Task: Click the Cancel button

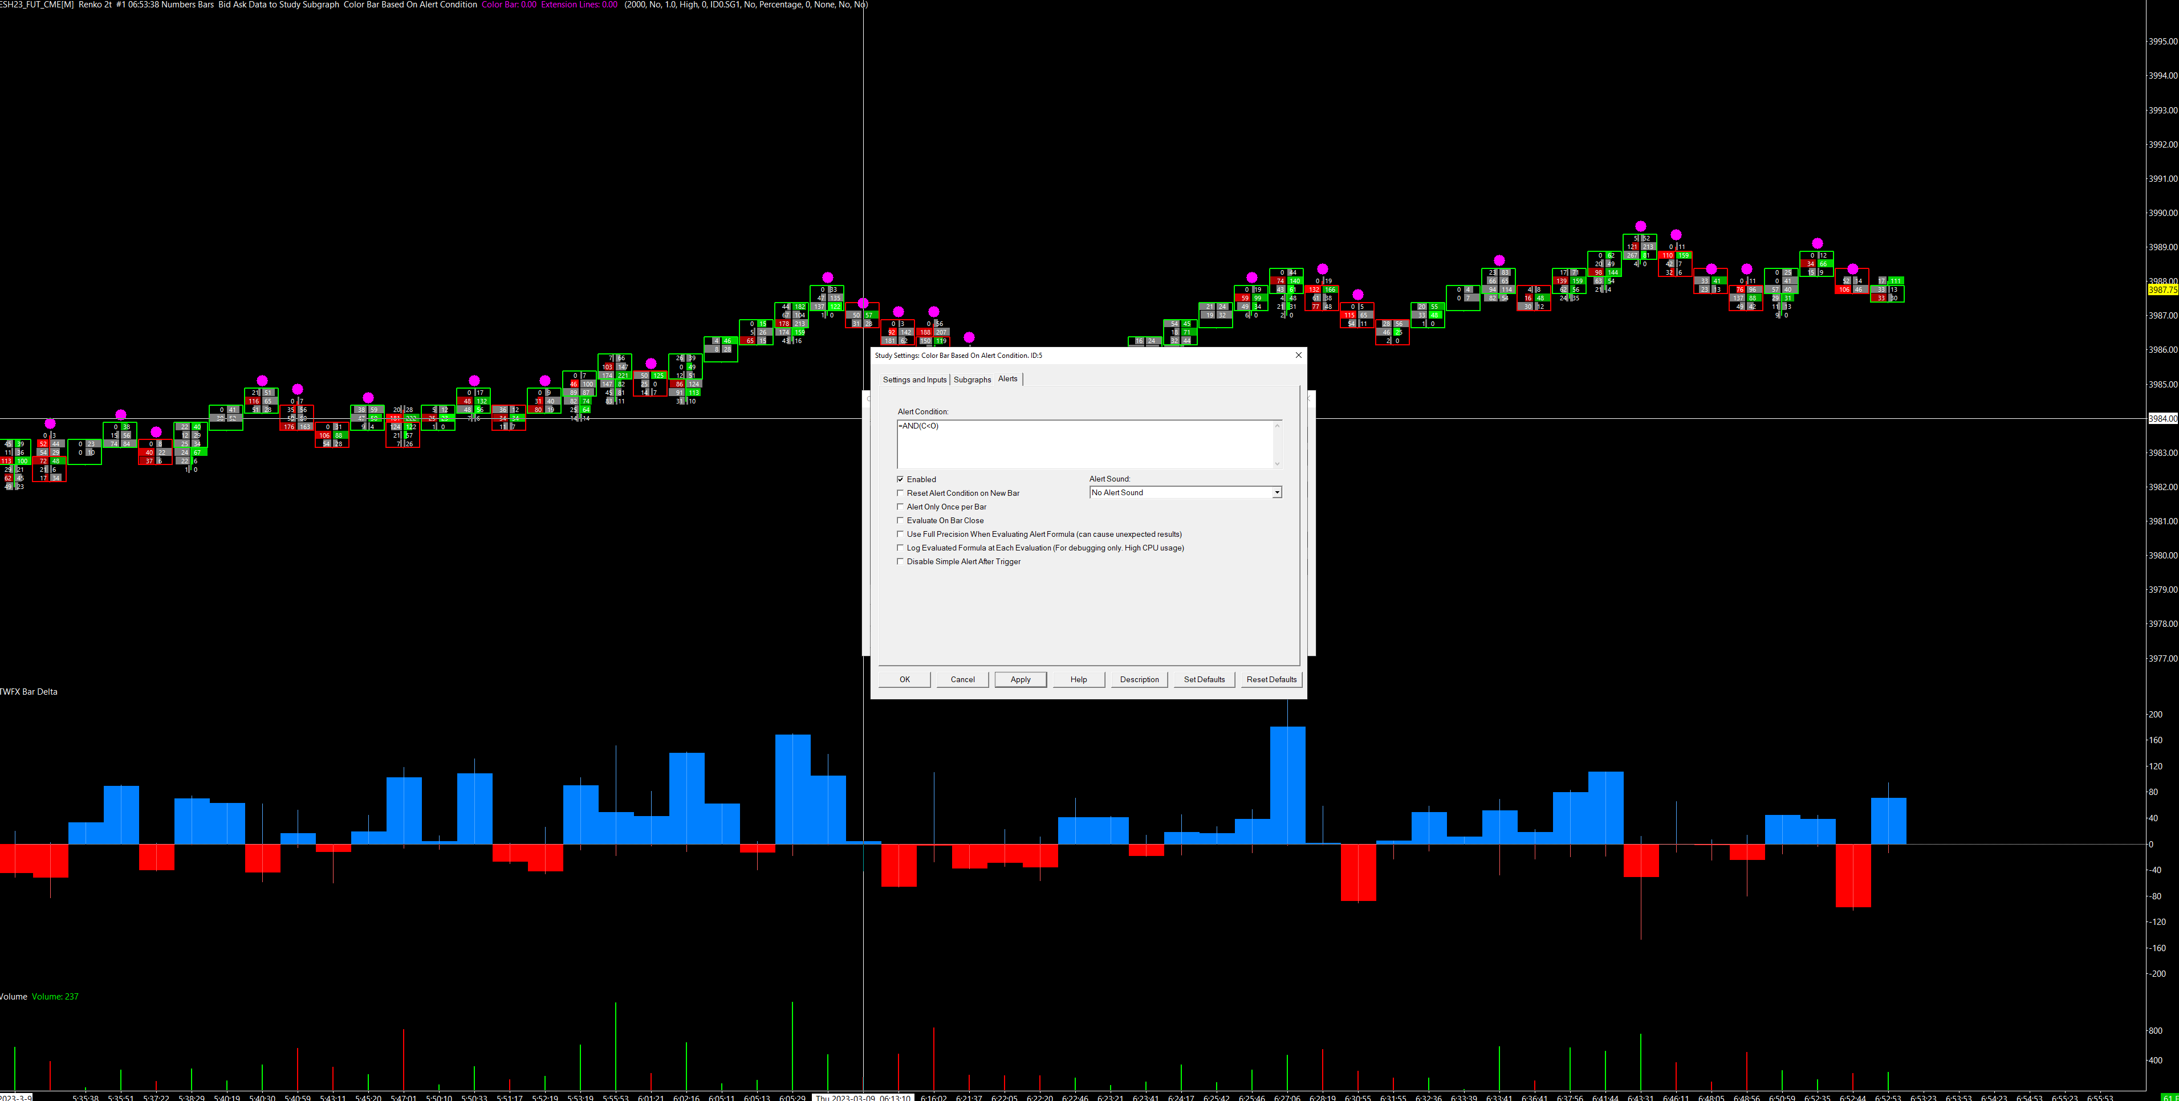Action: click(x=962, y=679)
